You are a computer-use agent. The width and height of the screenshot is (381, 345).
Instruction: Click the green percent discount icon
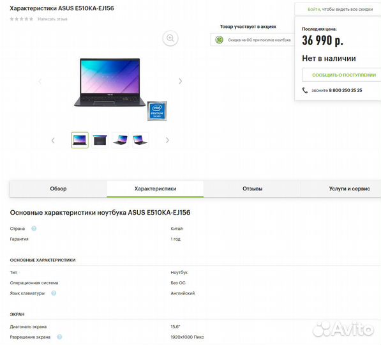pos(219,40)
